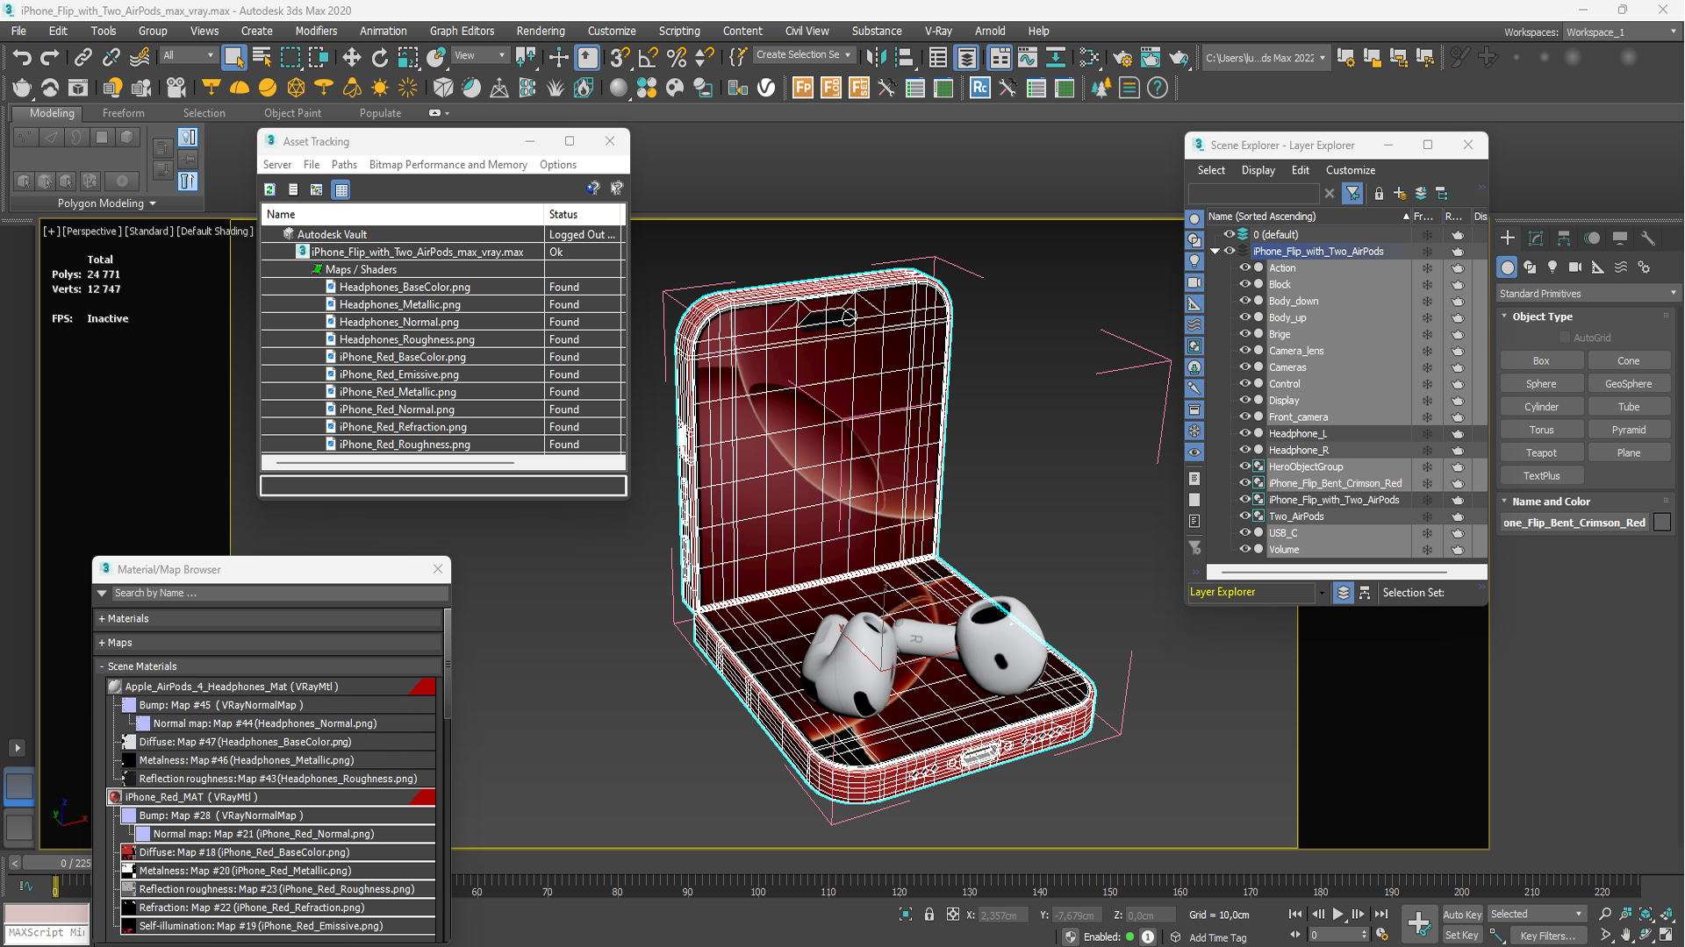Go to animation start frame
The image size is (1685, 947).
click(1295, 914)
